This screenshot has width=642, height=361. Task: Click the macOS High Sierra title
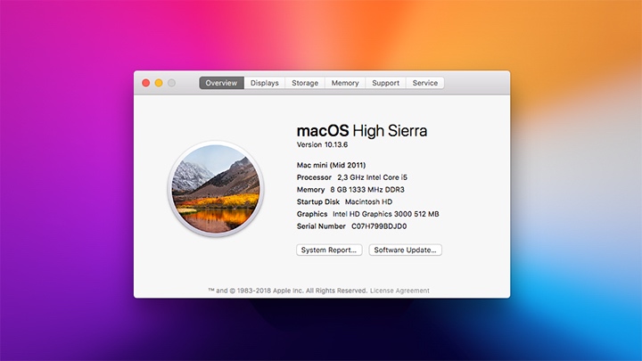pos(361,130)
